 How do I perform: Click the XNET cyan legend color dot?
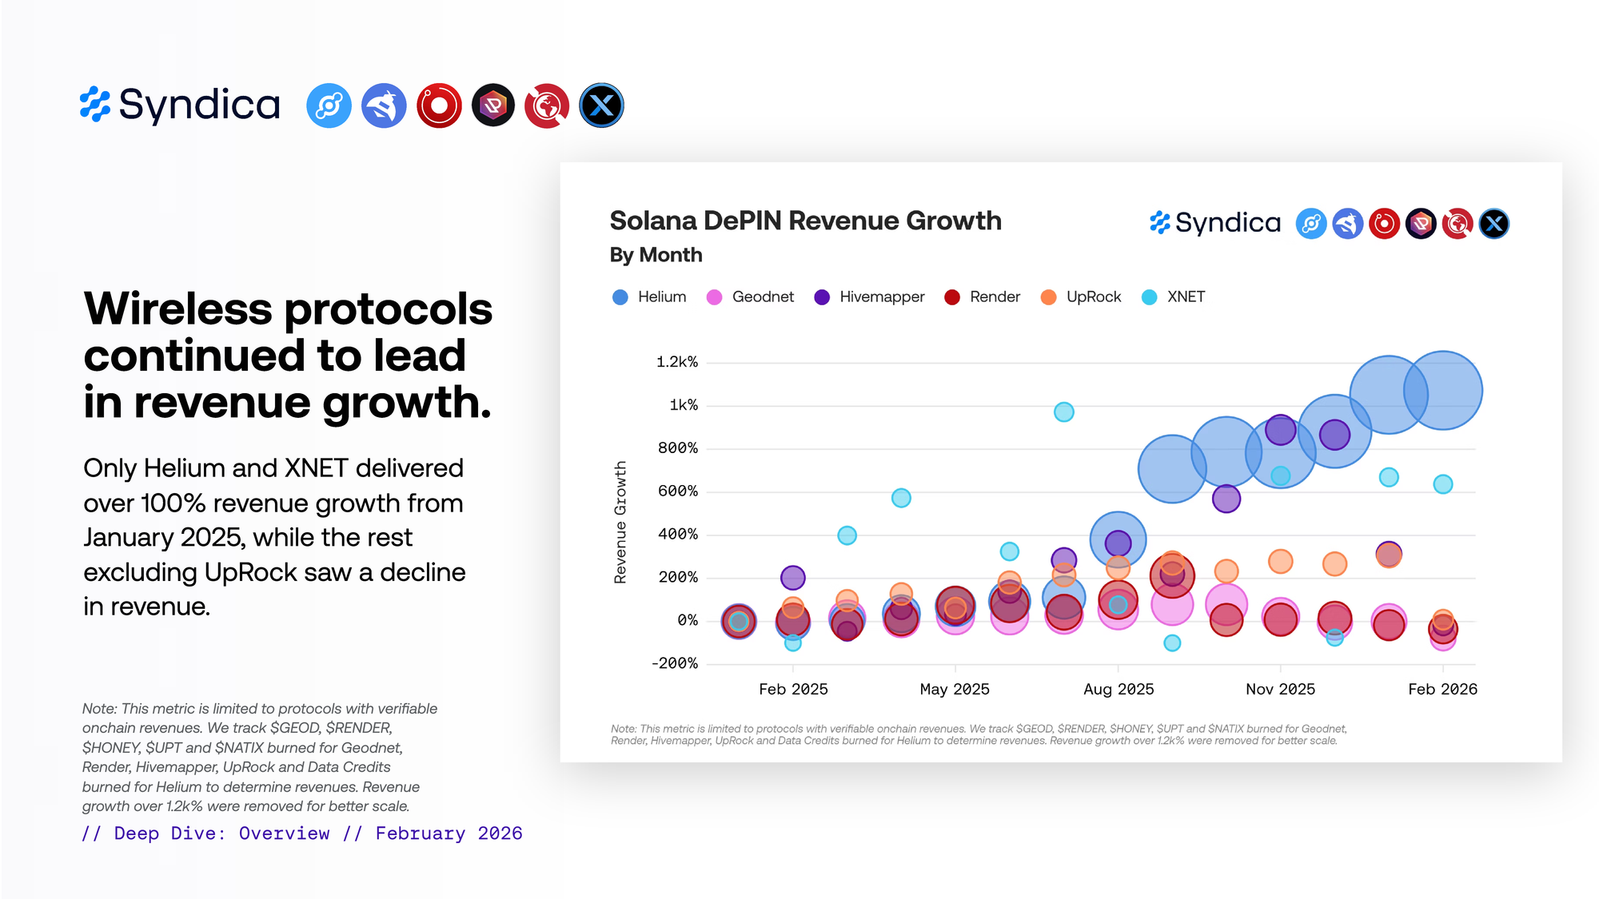[1149, 297]
